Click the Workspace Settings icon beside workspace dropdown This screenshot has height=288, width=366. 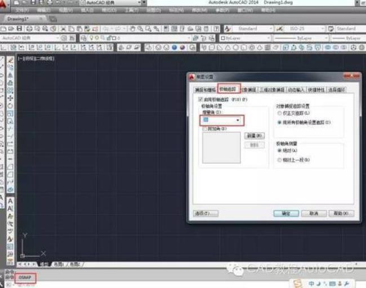pyautogui.click(x=64, y=38)
